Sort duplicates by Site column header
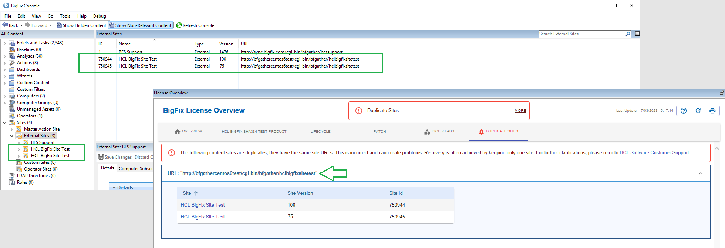725x248 pixels. [x=190, y=193]
